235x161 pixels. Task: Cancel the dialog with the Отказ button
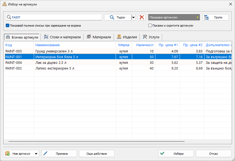click(213, 154)
